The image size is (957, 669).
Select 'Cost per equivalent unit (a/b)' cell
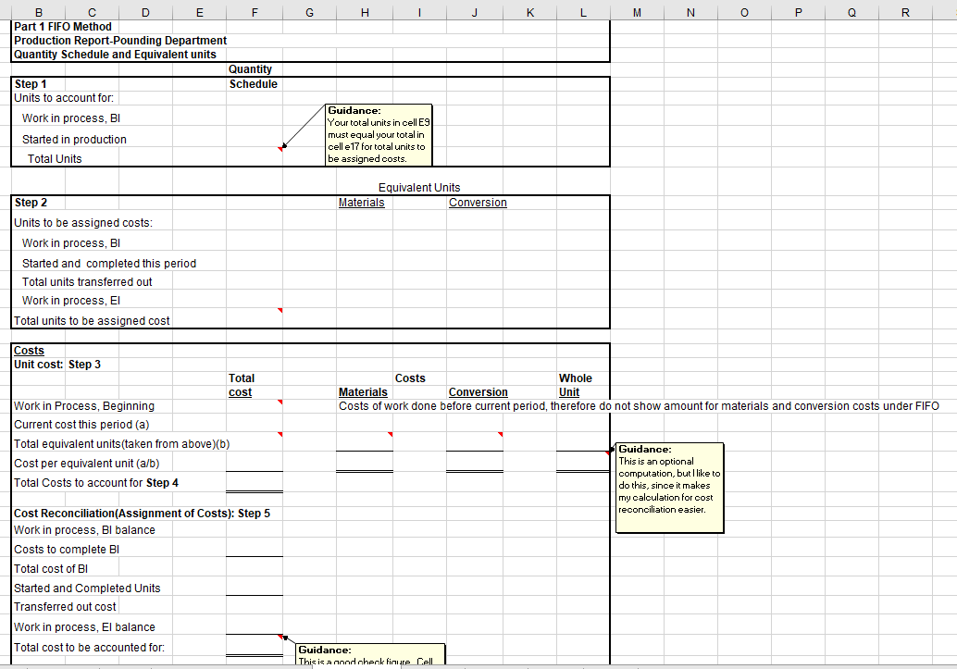87,464
